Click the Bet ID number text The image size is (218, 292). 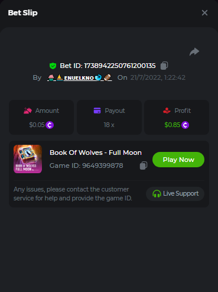pos(120,66)
